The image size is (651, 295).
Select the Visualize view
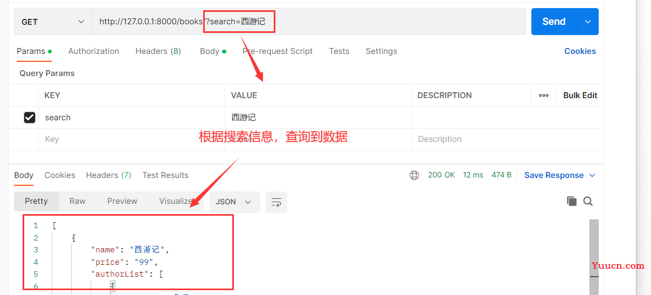click(177, 201)
